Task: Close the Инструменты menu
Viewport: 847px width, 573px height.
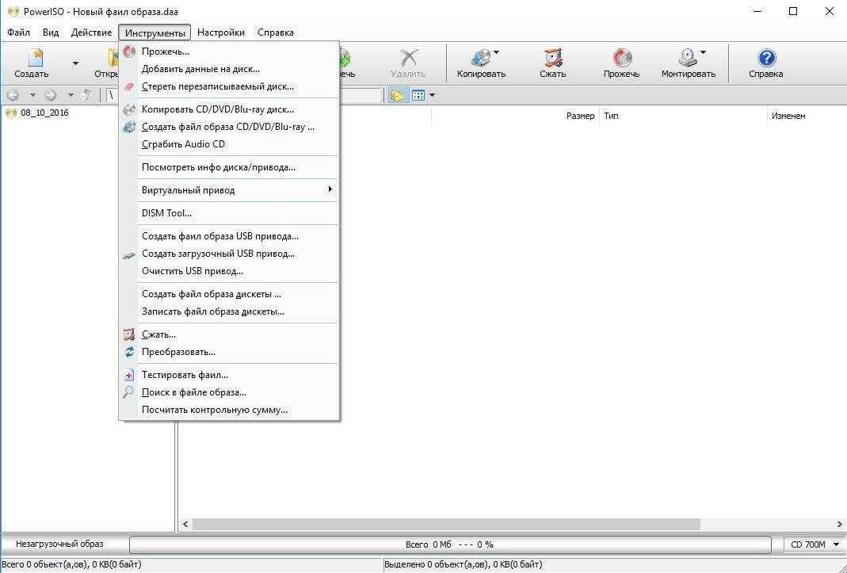Action: (155, 32)
